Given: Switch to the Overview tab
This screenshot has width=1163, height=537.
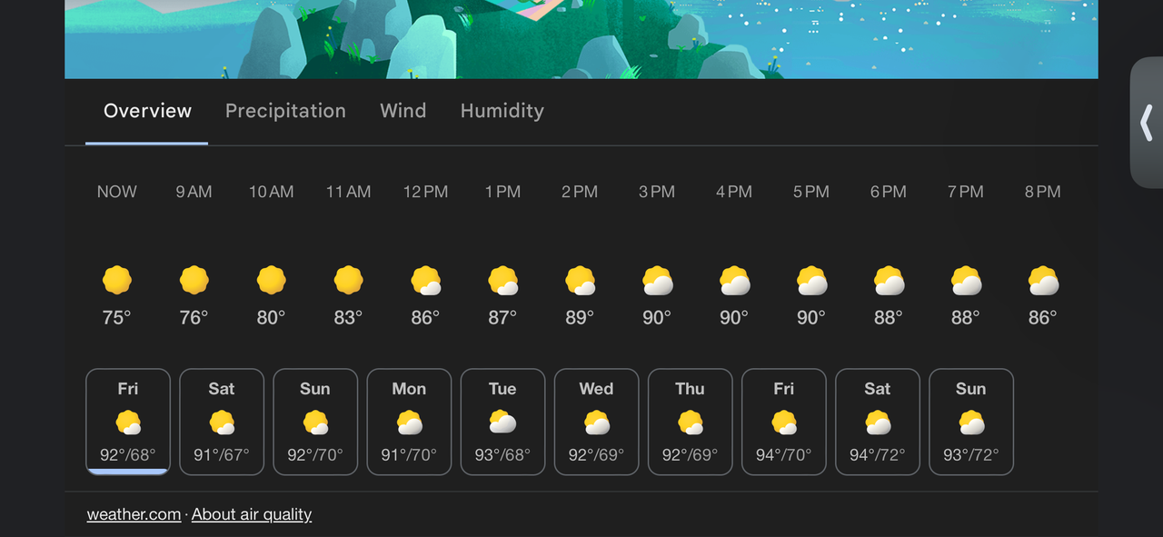Looking at the screenshot, I should 147,111.
